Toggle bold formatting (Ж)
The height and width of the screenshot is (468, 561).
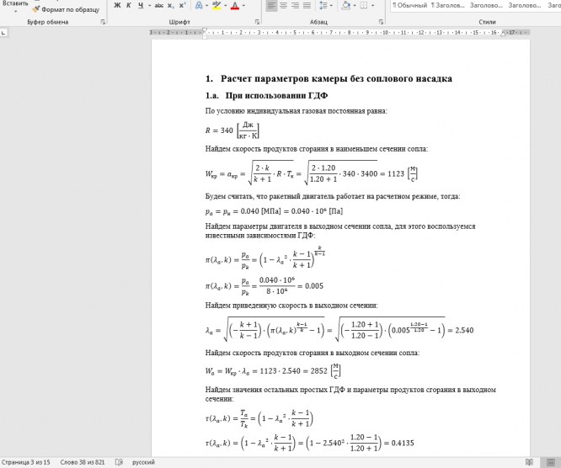[117, 5]
